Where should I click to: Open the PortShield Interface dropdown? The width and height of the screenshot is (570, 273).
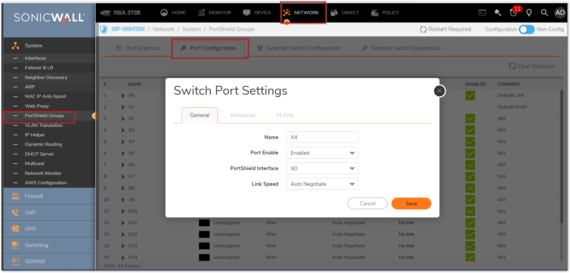coord(322,168)
